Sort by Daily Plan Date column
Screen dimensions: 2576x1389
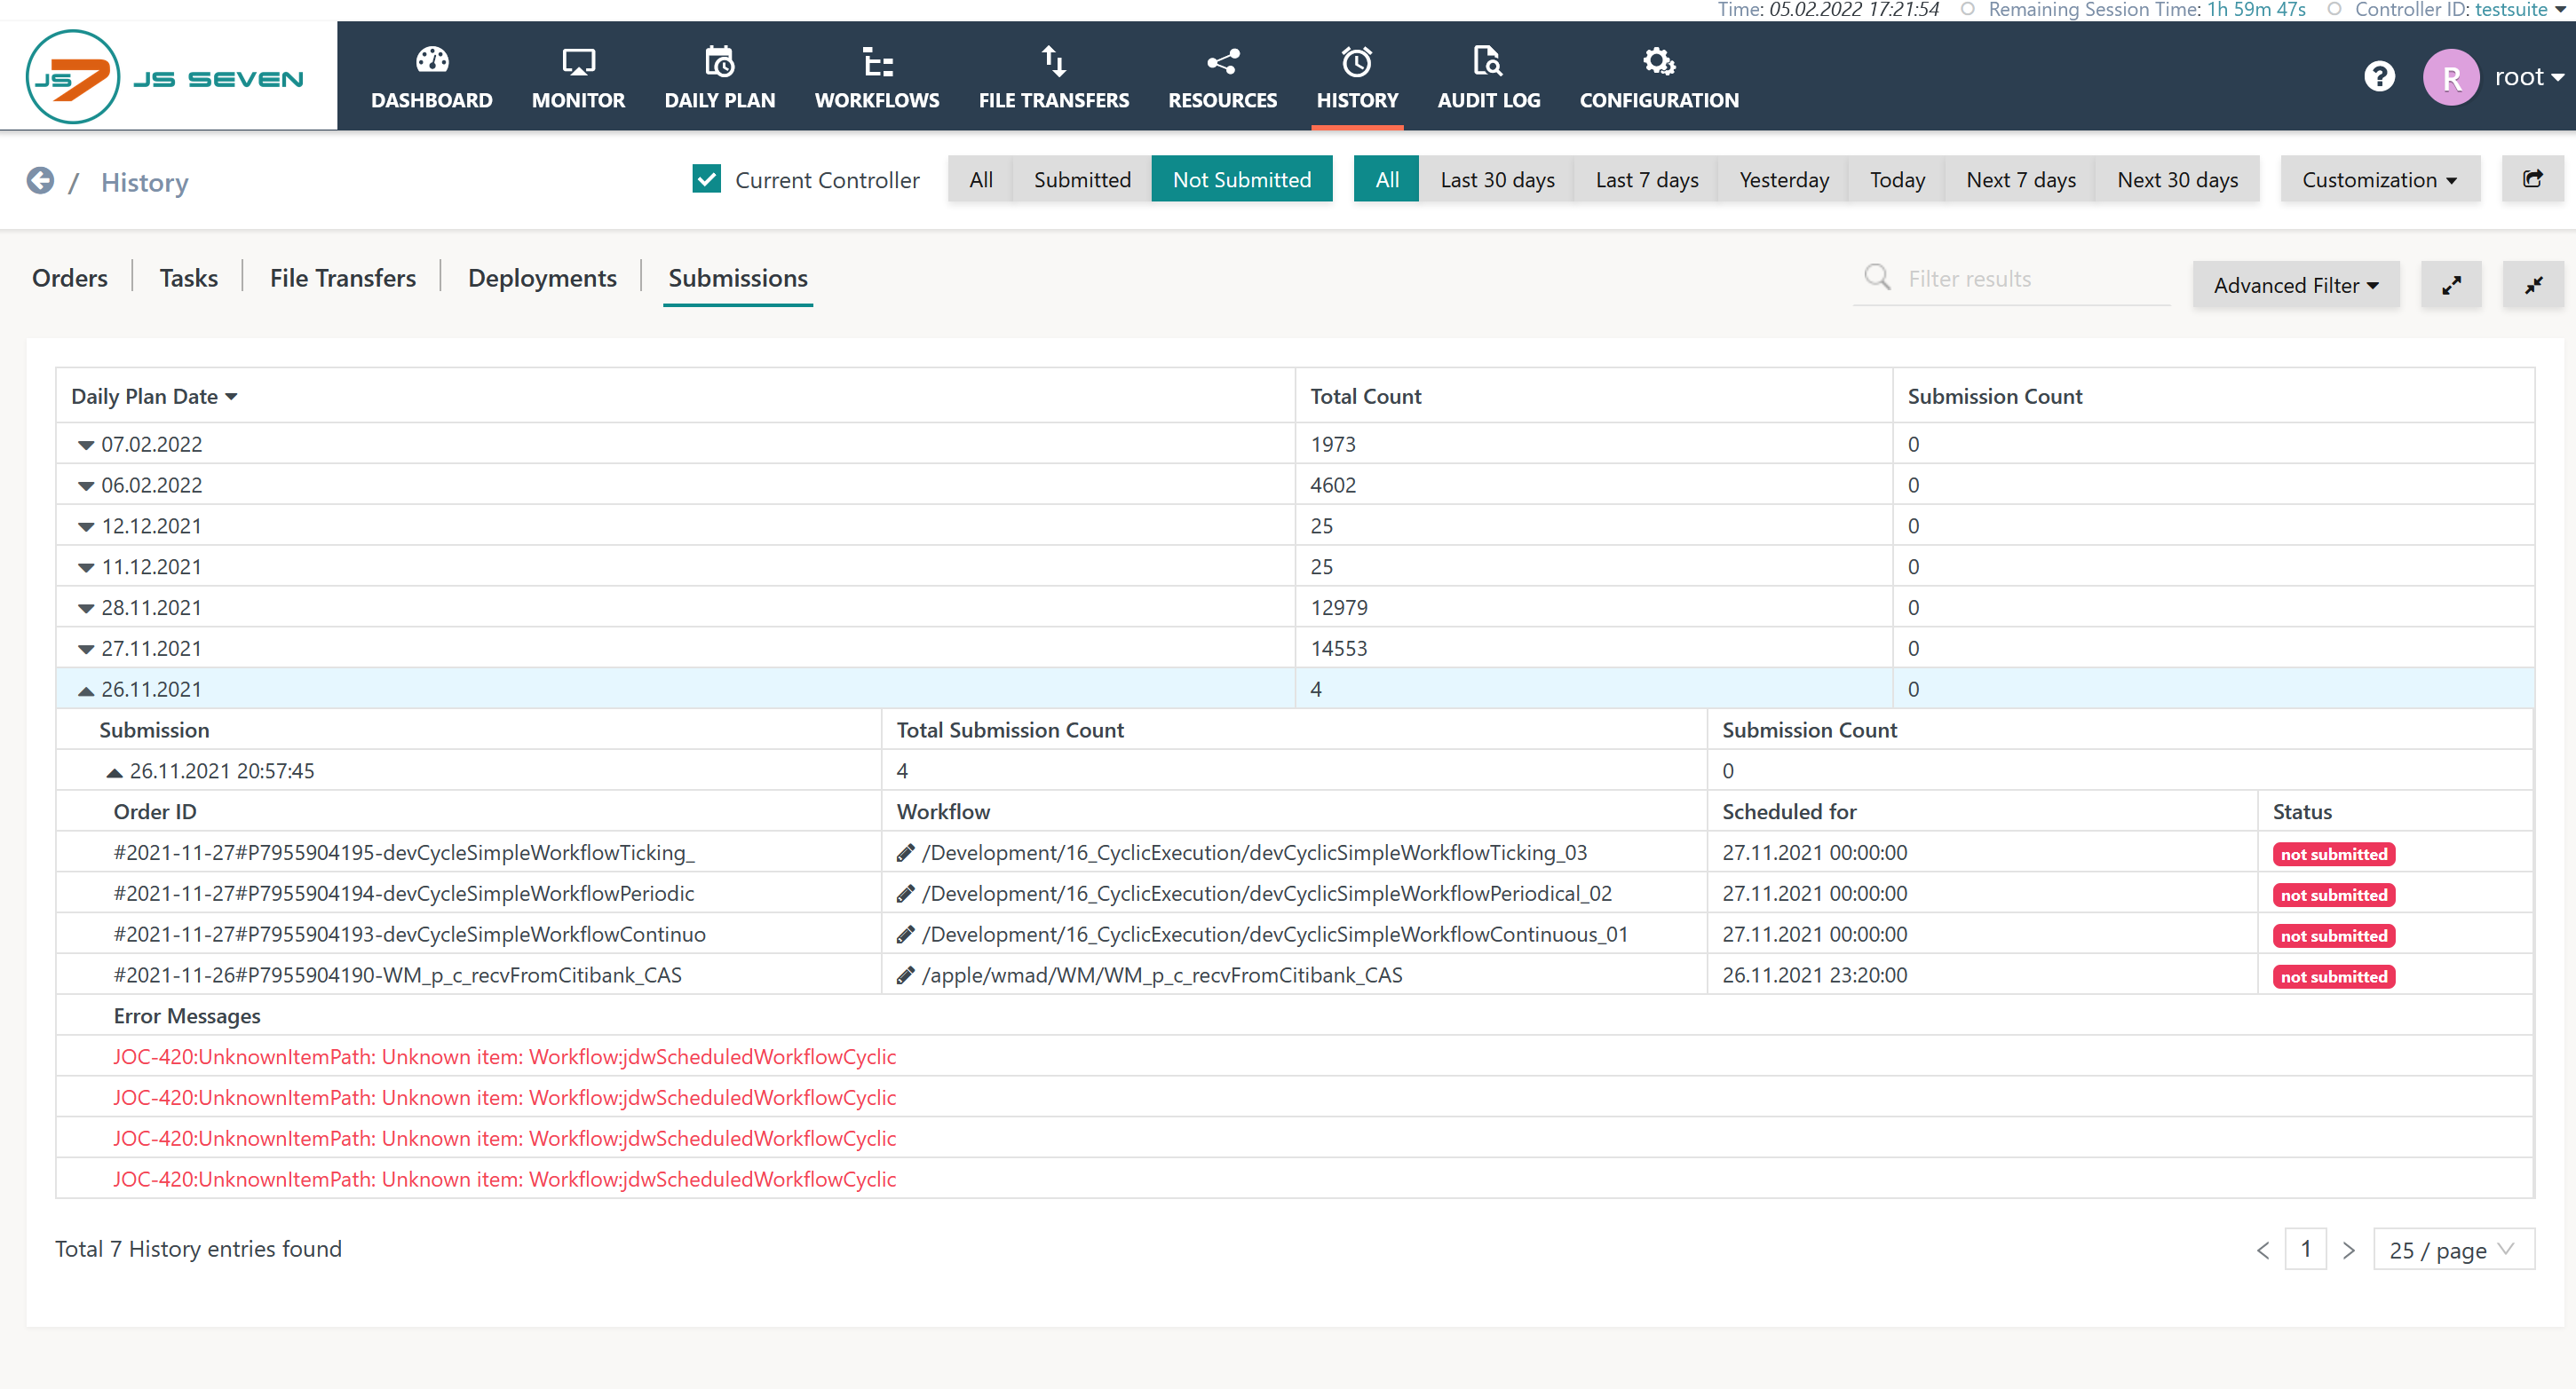154,397
